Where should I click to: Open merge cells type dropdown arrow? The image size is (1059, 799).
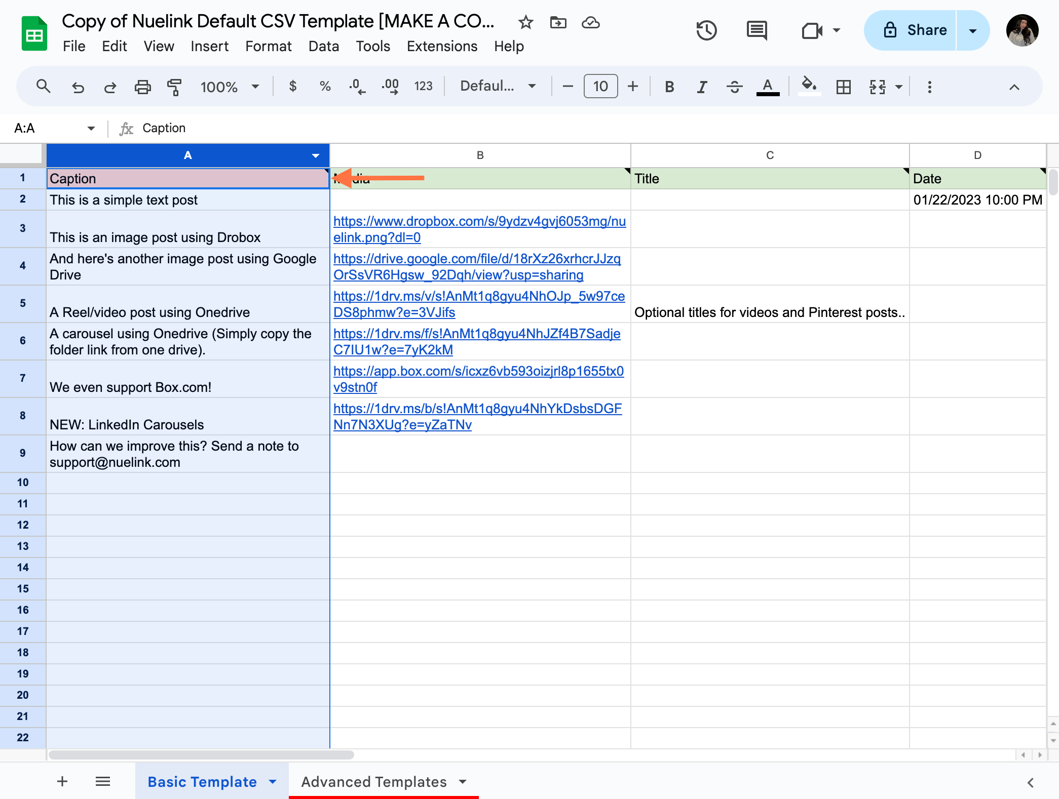point(899,87)
